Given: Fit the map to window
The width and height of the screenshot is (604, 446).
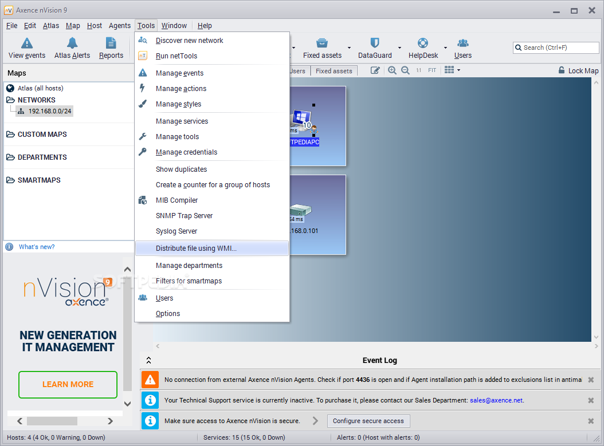Looking at the screenshot, I should coord(432,70).
